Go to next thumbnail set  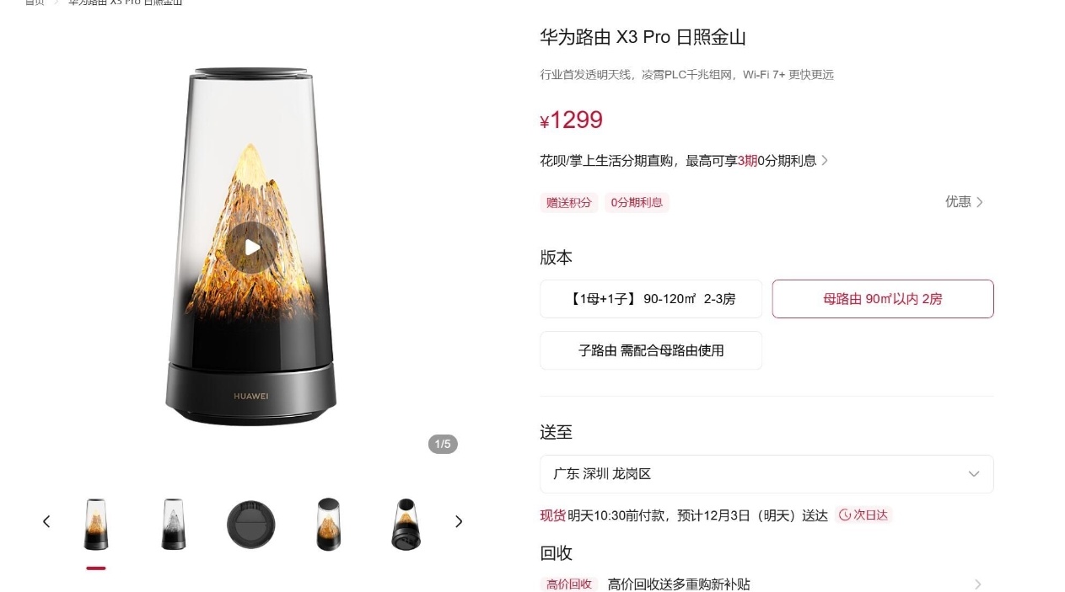(459, 522)
